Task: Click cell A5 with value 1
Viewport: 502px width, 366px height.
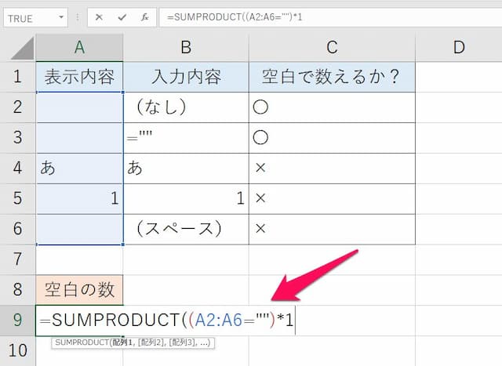Action: (x=79, y=198)
